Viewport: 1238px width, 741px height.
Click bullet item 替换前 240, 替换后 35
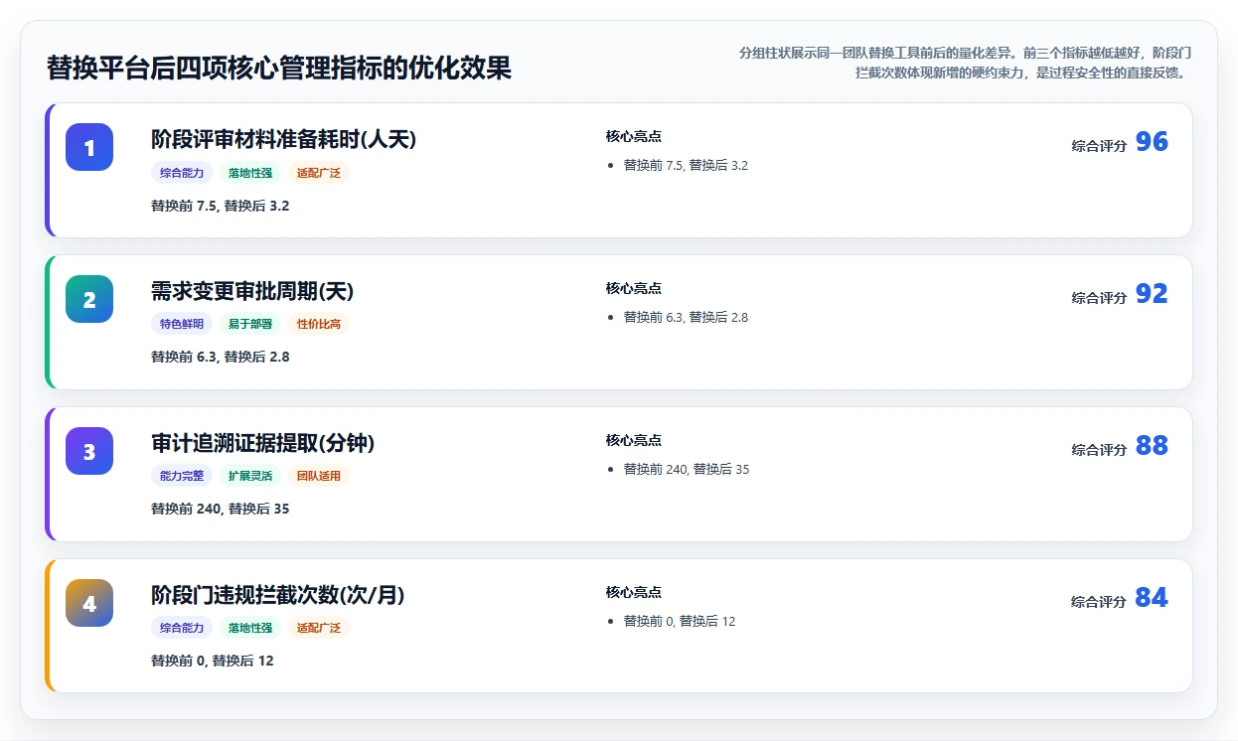(687, 470)
